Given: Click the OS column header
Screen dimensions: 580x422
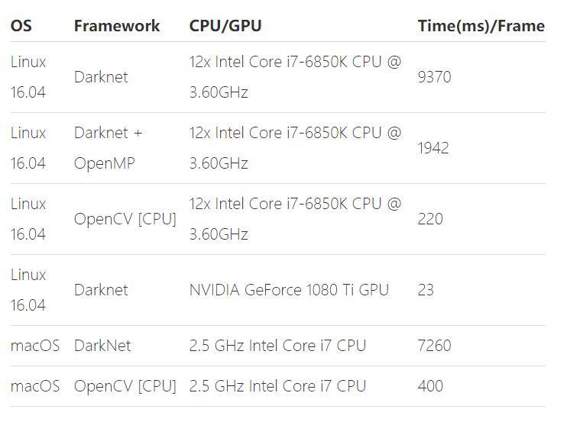Looking at the screenshot, I should point(21,26).
